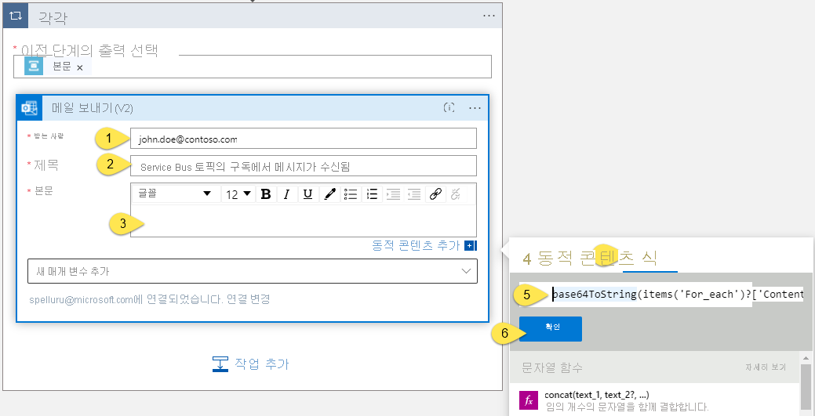Screen dimensions: 815x416
Task: Open the 메일 보내기 action ellipsis menu
Action: click(475, 108)
